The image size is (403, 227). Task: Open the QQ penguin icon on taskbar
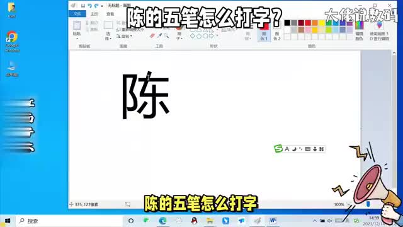(195, 221)
